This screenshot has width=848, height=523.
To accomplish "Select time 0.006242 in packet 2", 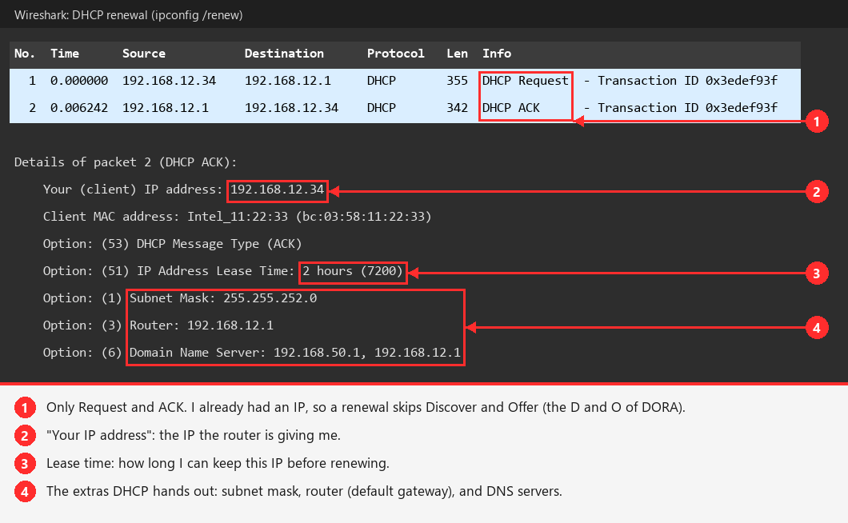I will (x=79, y=108).
